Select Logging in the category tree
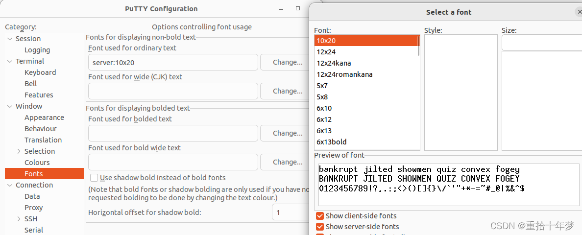This screenshot has width=582, height=235. tap(37, 50)
